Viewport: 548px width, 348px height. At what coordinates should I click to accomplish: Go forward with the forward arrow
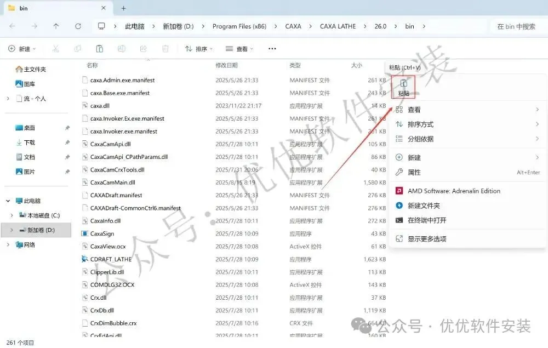(x=34, y=26)
